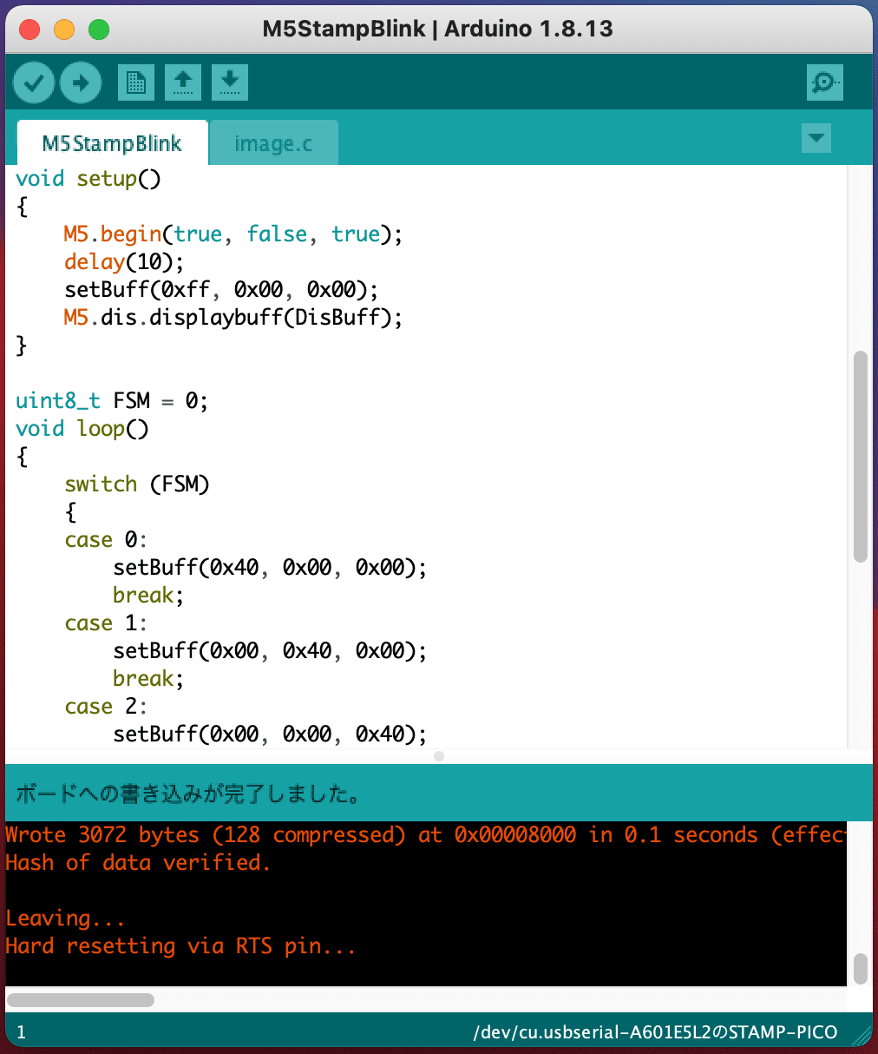Screen dimensions: 878x1054
Task: Switch to the image.c tab
Action: pyautogui.click(x=273, y=143)
